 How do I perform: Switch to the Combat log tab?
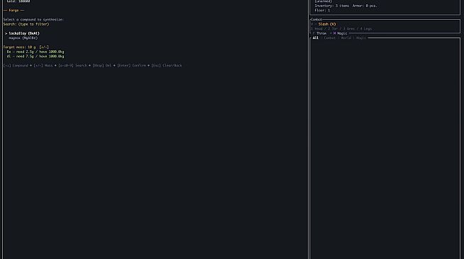click(x=330, y=38)
